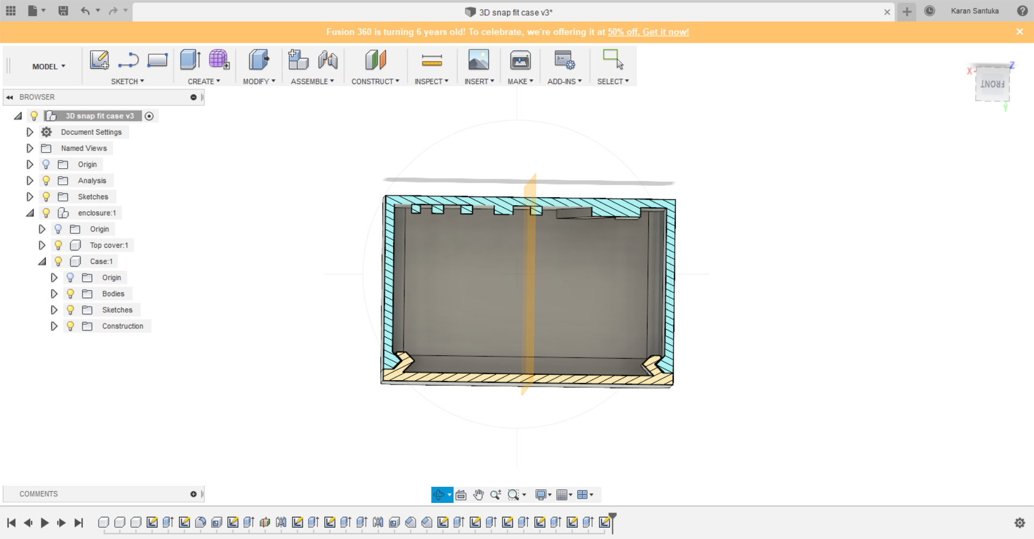Open the Help question mark icon
The width and height of the screenshot is (1034, 539).
pos(1022,11)
